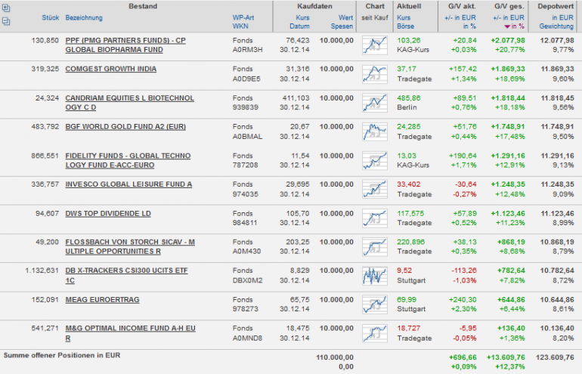
Task: Click Depotwert 12.077,98 in first row
Action: 557,41
